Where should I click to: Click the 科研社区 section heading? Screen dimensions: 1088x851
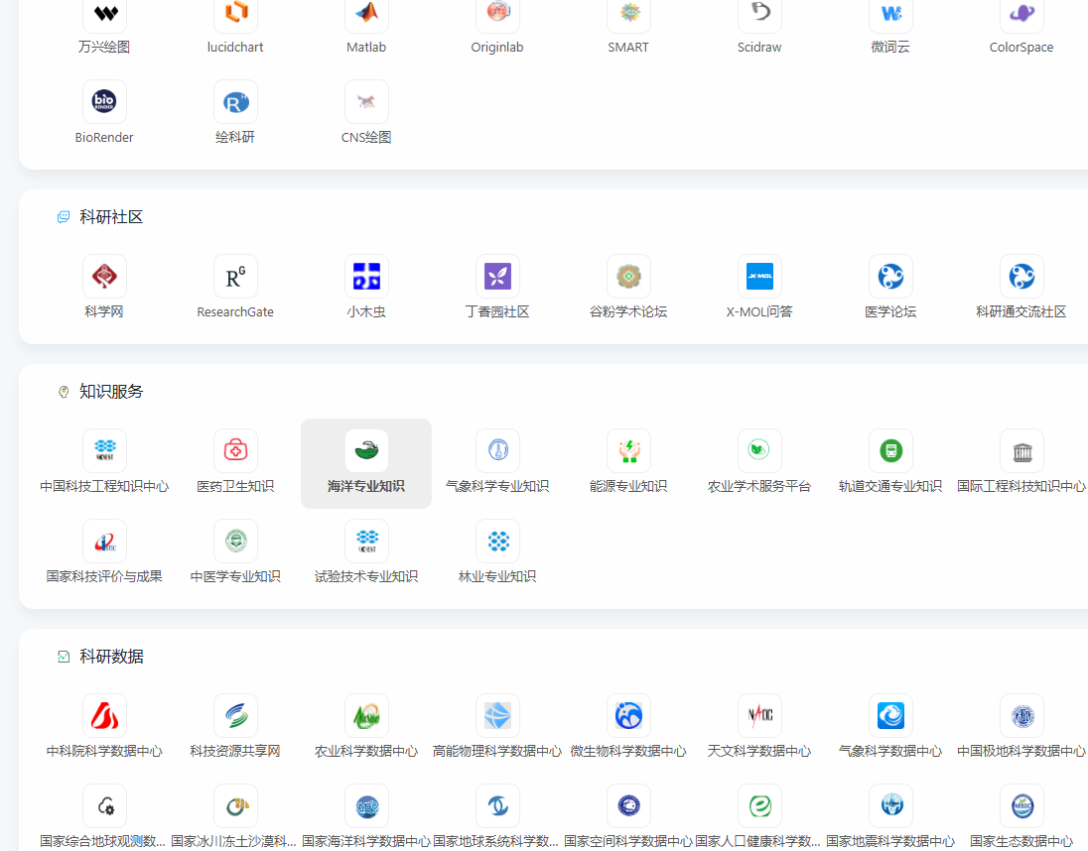(111, 217)
